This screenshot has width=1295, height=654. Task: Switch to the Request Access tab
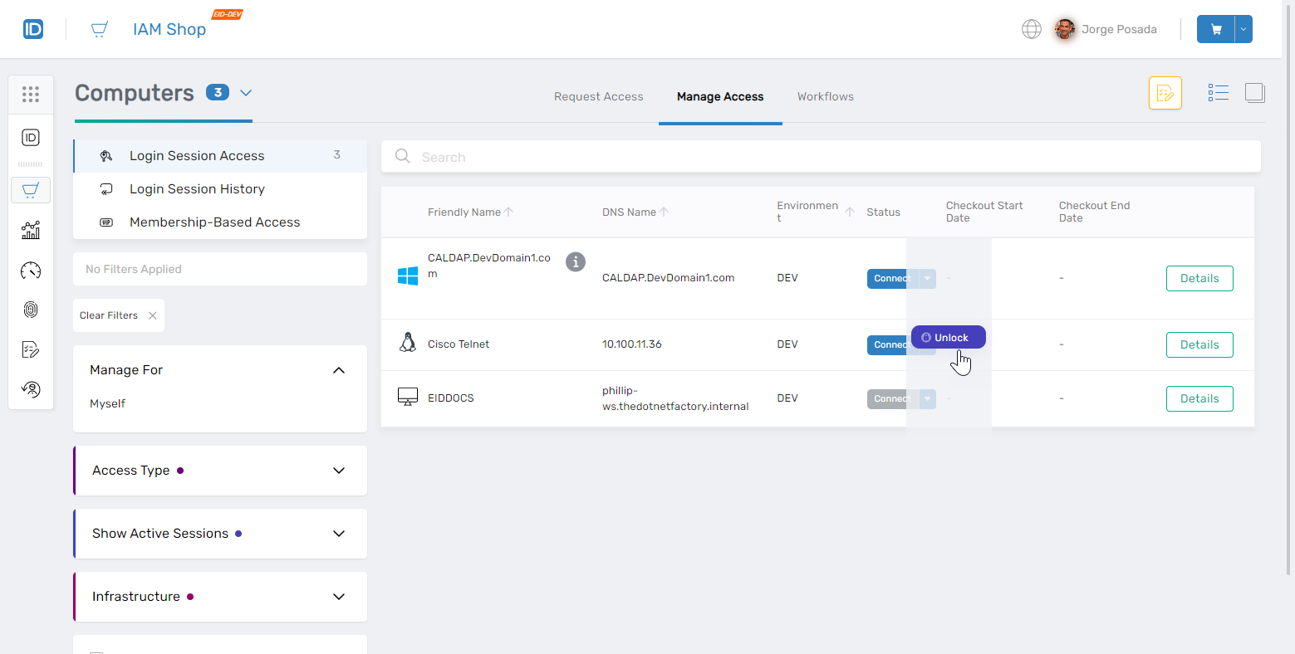(x=598, y=97)
